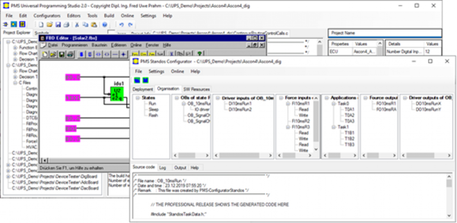
Task: Switch to Deployment tab in Standos Configurator
Action: click(143, 89)
